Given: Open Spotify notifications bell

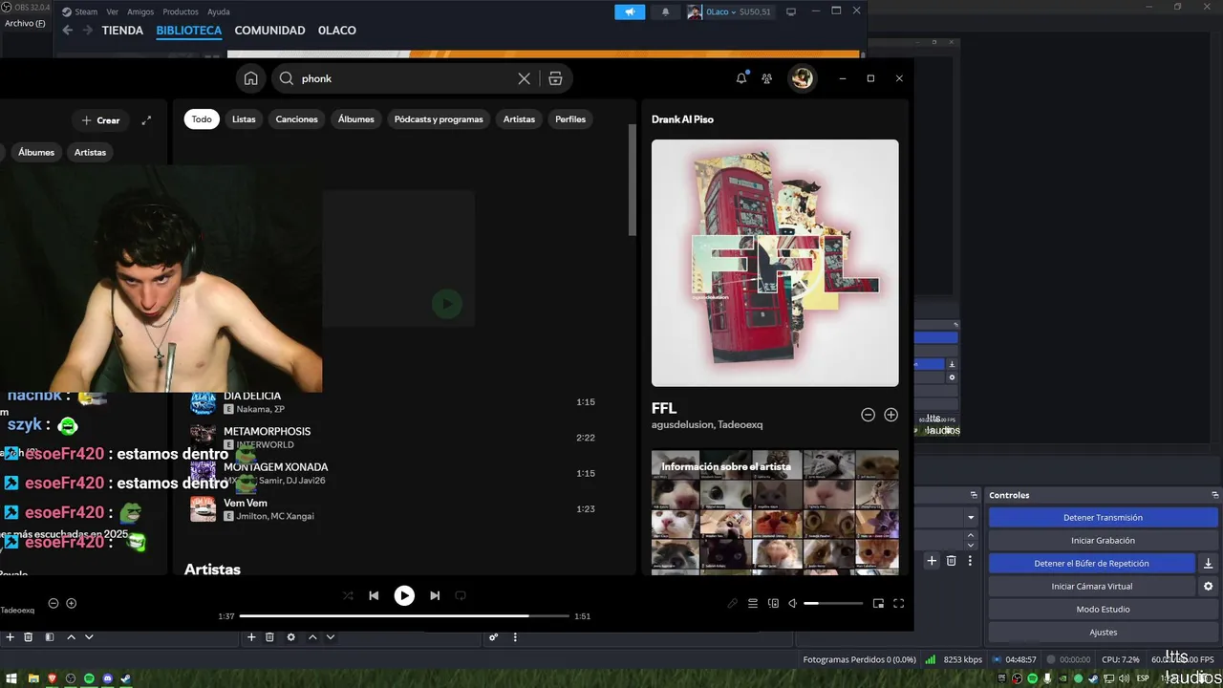Looking at the screenshot, I should (741, 78).
